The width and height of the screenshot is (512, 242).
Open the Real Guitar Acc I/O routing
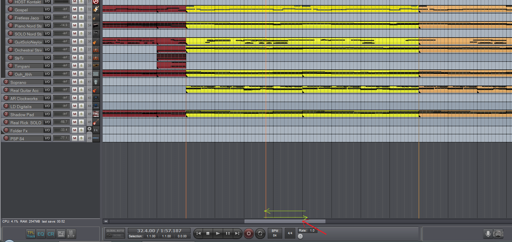pos(47,90)
